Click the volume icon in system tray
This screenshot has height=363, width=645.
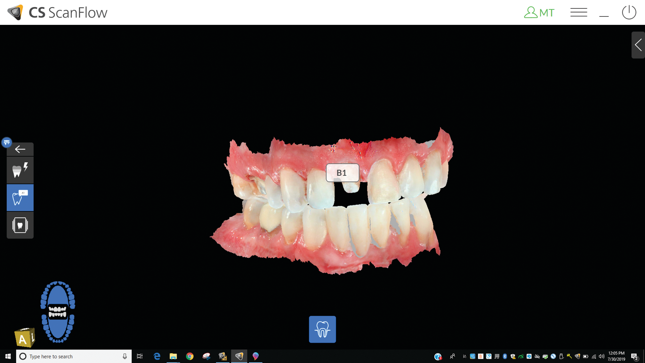click(x=602, y=356)
